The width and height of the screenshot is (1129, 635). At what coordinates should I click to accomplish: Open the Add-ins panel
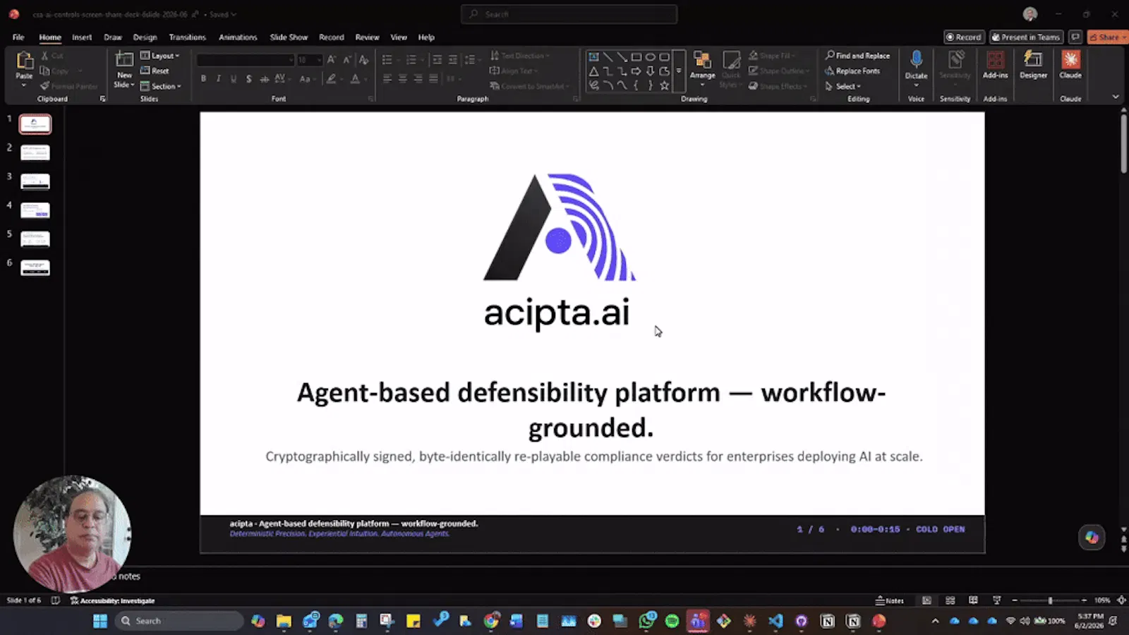point(995,66)
